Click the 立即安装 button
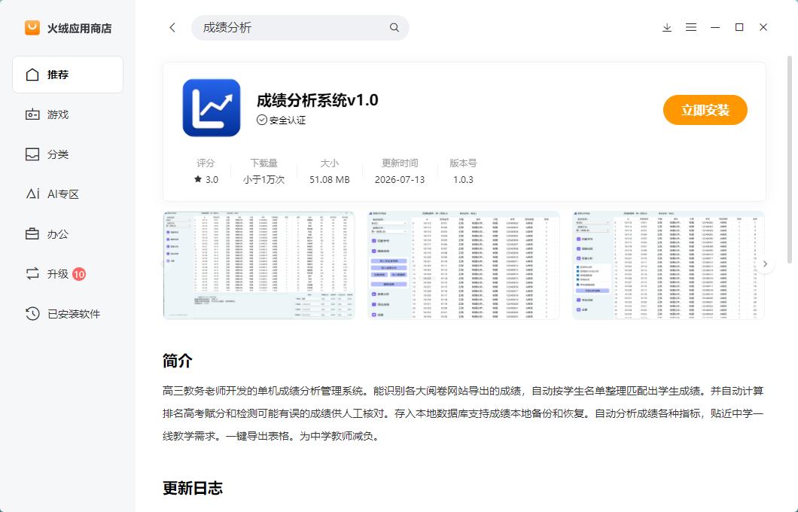The width and height of the screenshot is (798, 512). click(705, 110)
